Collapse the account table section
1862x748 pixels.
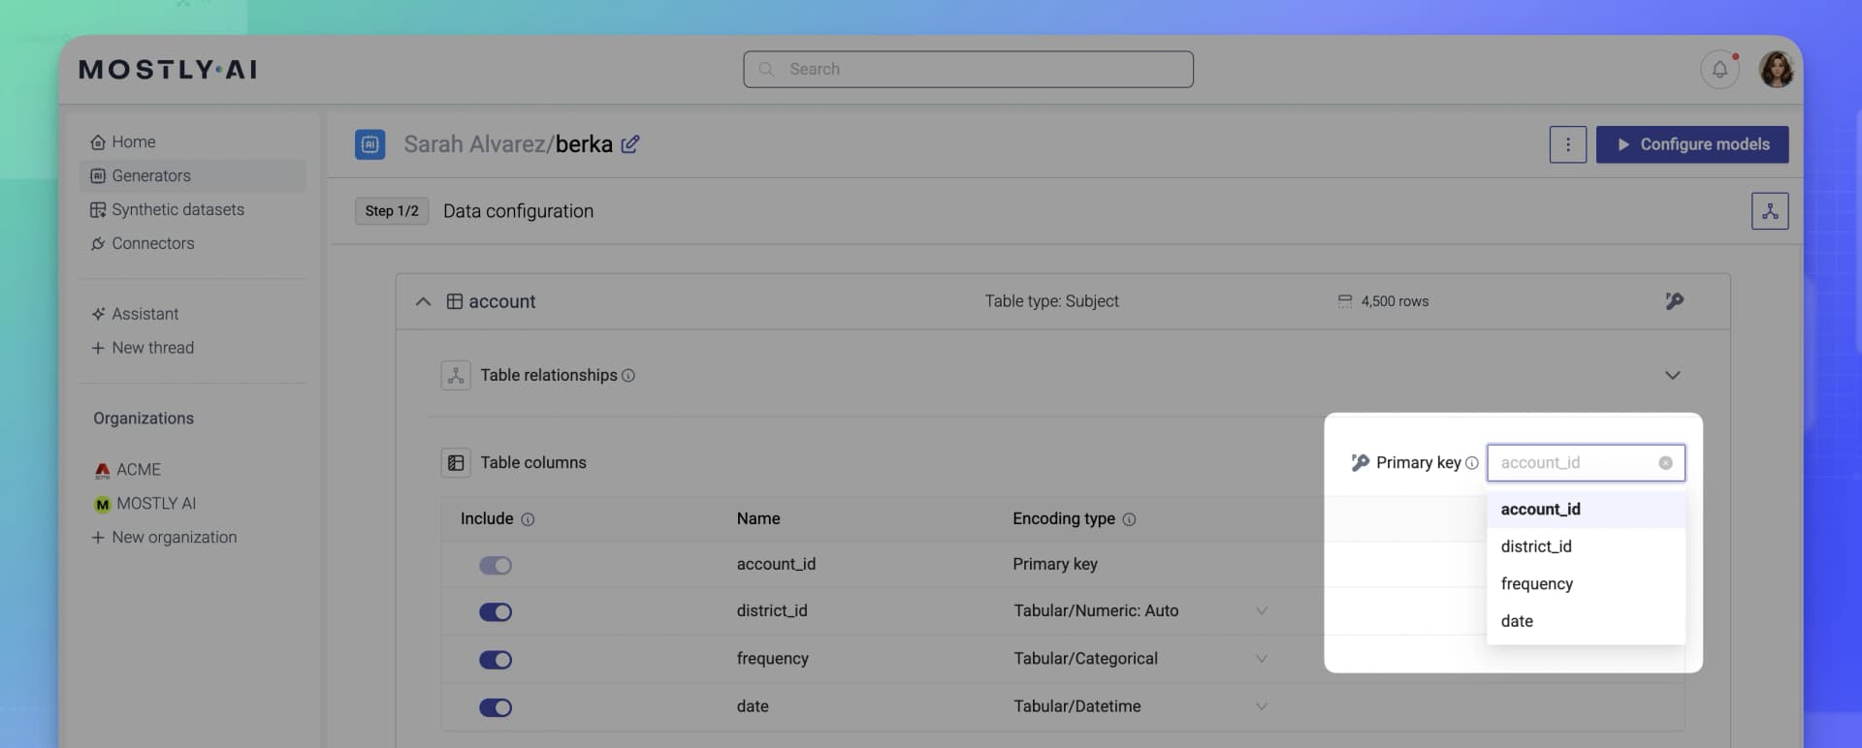pos(423,301)
